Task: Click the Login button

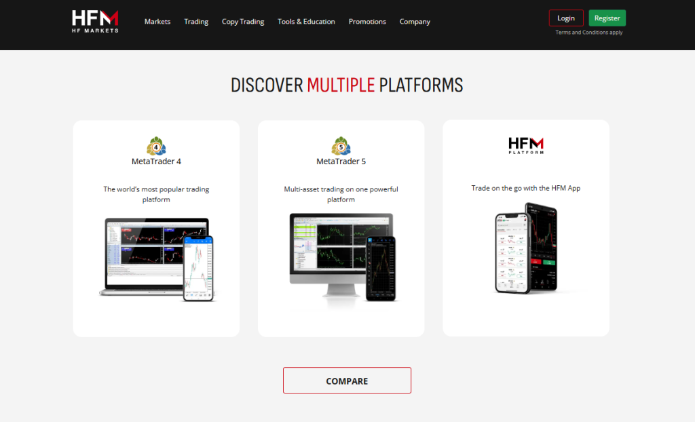Action: [x=566, y=18]
